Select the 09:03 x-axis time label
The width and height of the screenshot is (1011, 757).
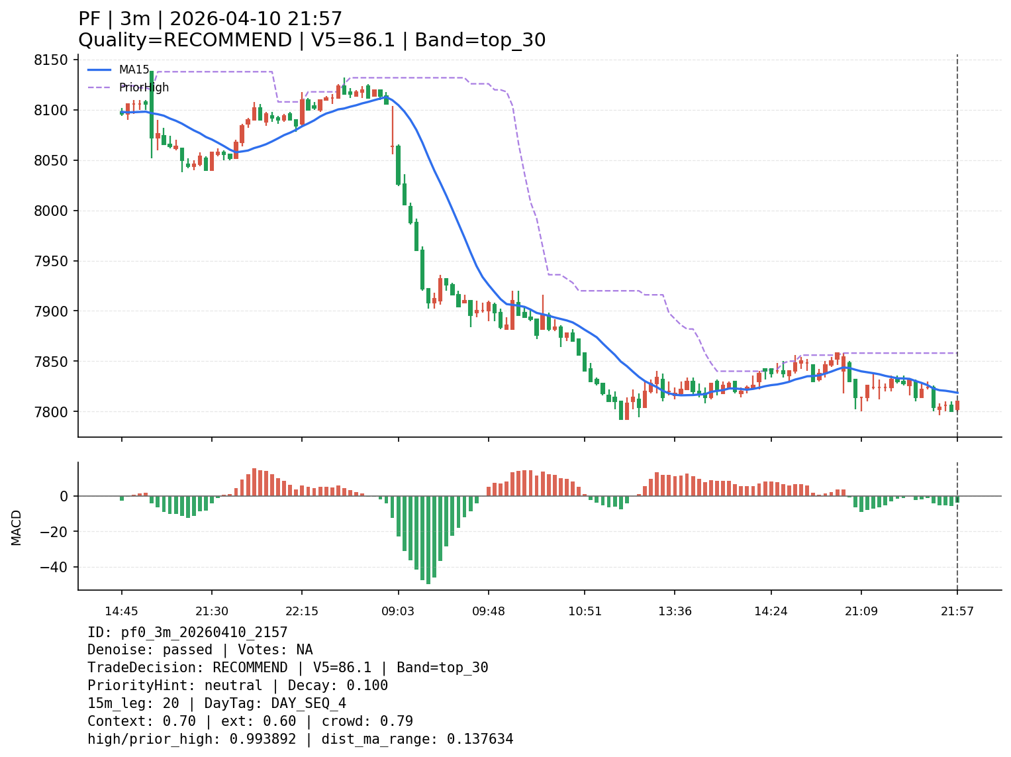[x=398, y=611]
